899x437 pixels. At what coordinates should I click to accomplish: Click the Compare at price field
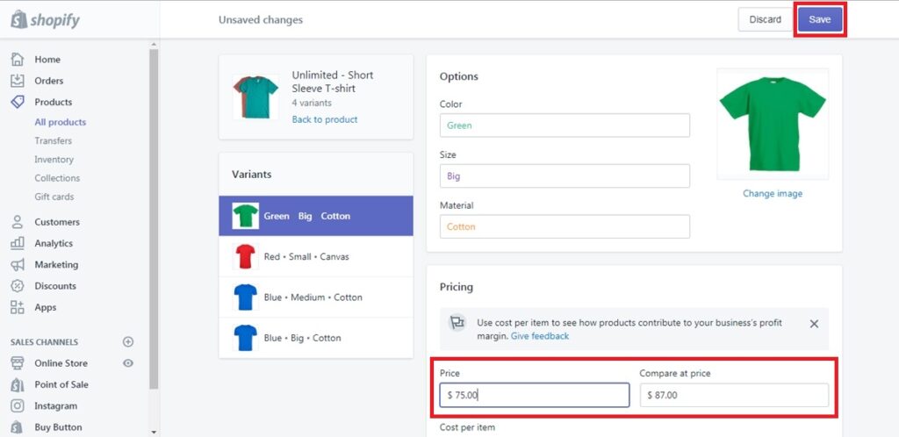tap(734, 396)
